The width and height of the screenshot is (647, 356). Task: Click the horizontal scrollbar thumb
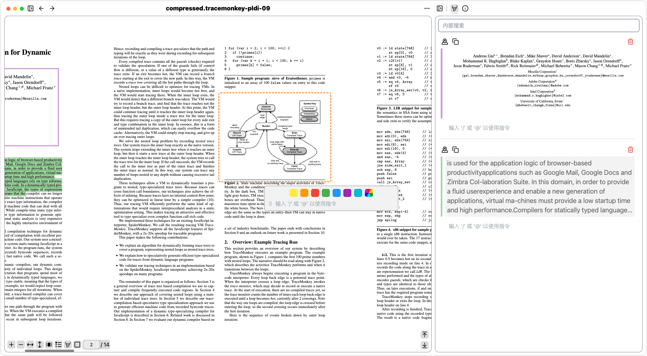click(x=49, y=351)
